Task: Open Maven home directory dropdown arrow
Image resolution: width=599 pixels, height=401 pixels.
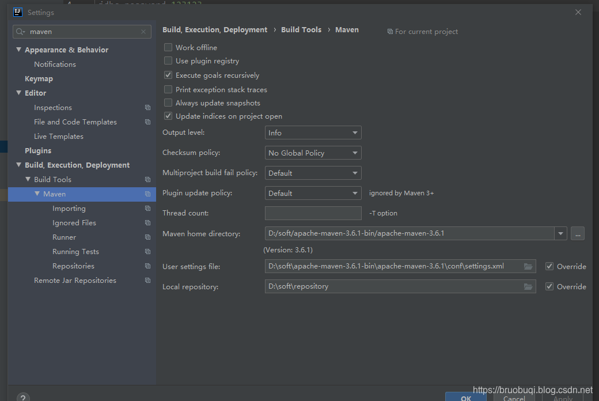Action: coord(560,233)
